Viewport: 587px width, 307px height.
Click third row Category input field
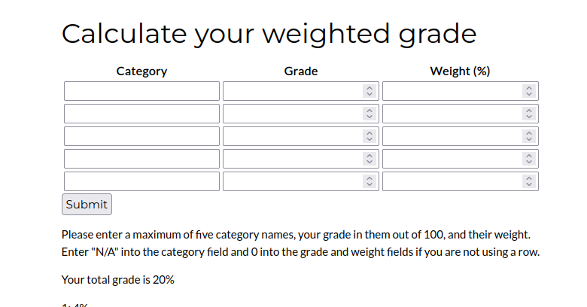coord(141,136)
